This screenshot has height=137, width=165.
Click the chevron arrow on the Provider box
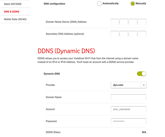click(x=144, y=85)
